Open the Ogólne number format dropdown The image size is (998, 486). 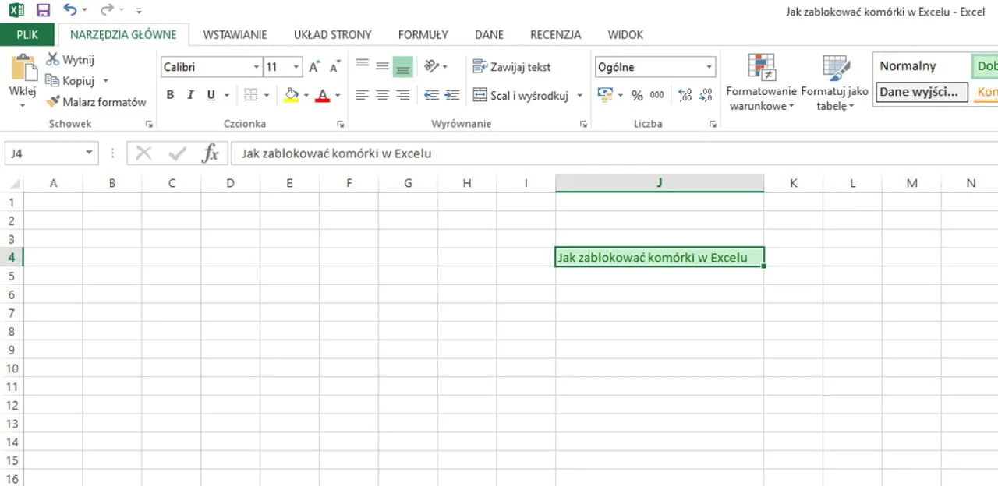[709, 67]
